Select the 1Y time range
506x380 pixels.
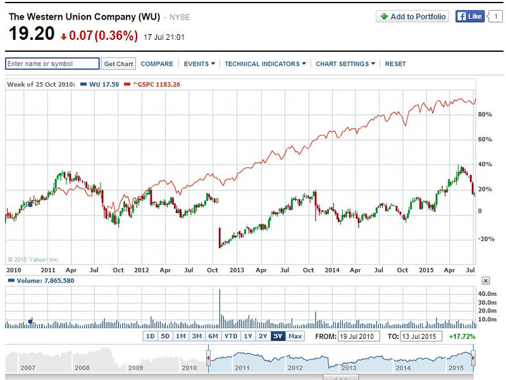coord(248,336)
